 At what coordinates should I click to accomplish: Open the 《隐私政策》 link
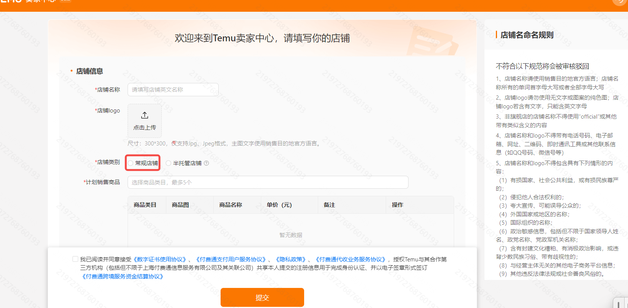pos(291,260)
